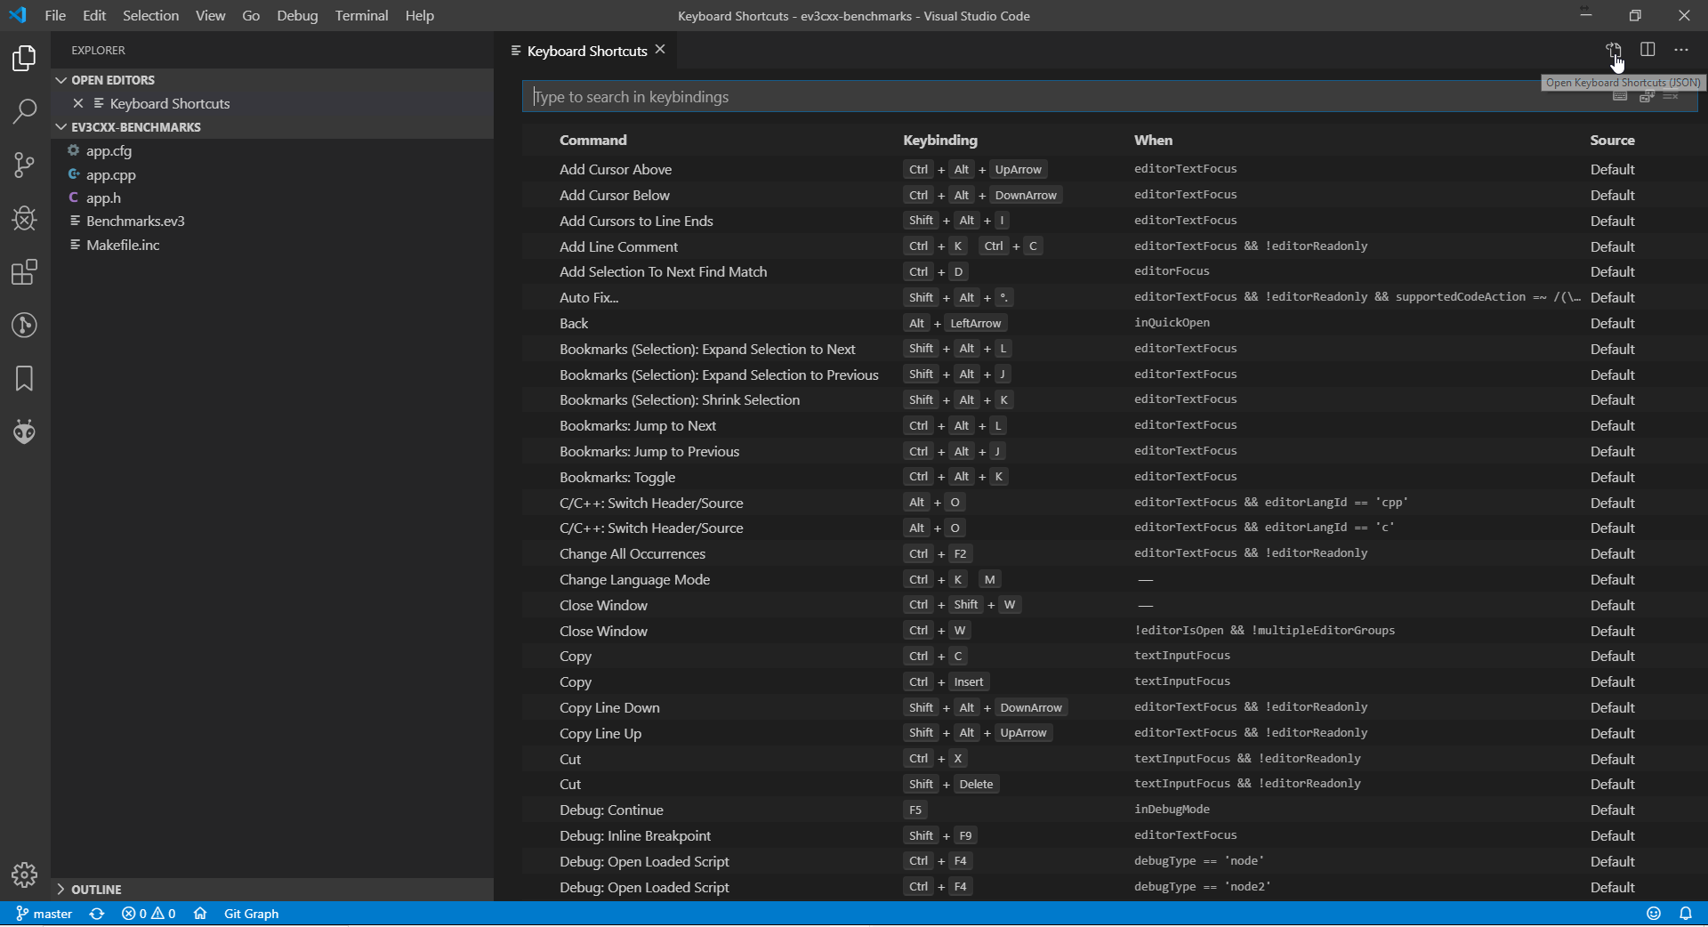Open the PlatformIO alien icon view
The image size is (1708, 927).
pyautogui.click(x=25, y=431)
